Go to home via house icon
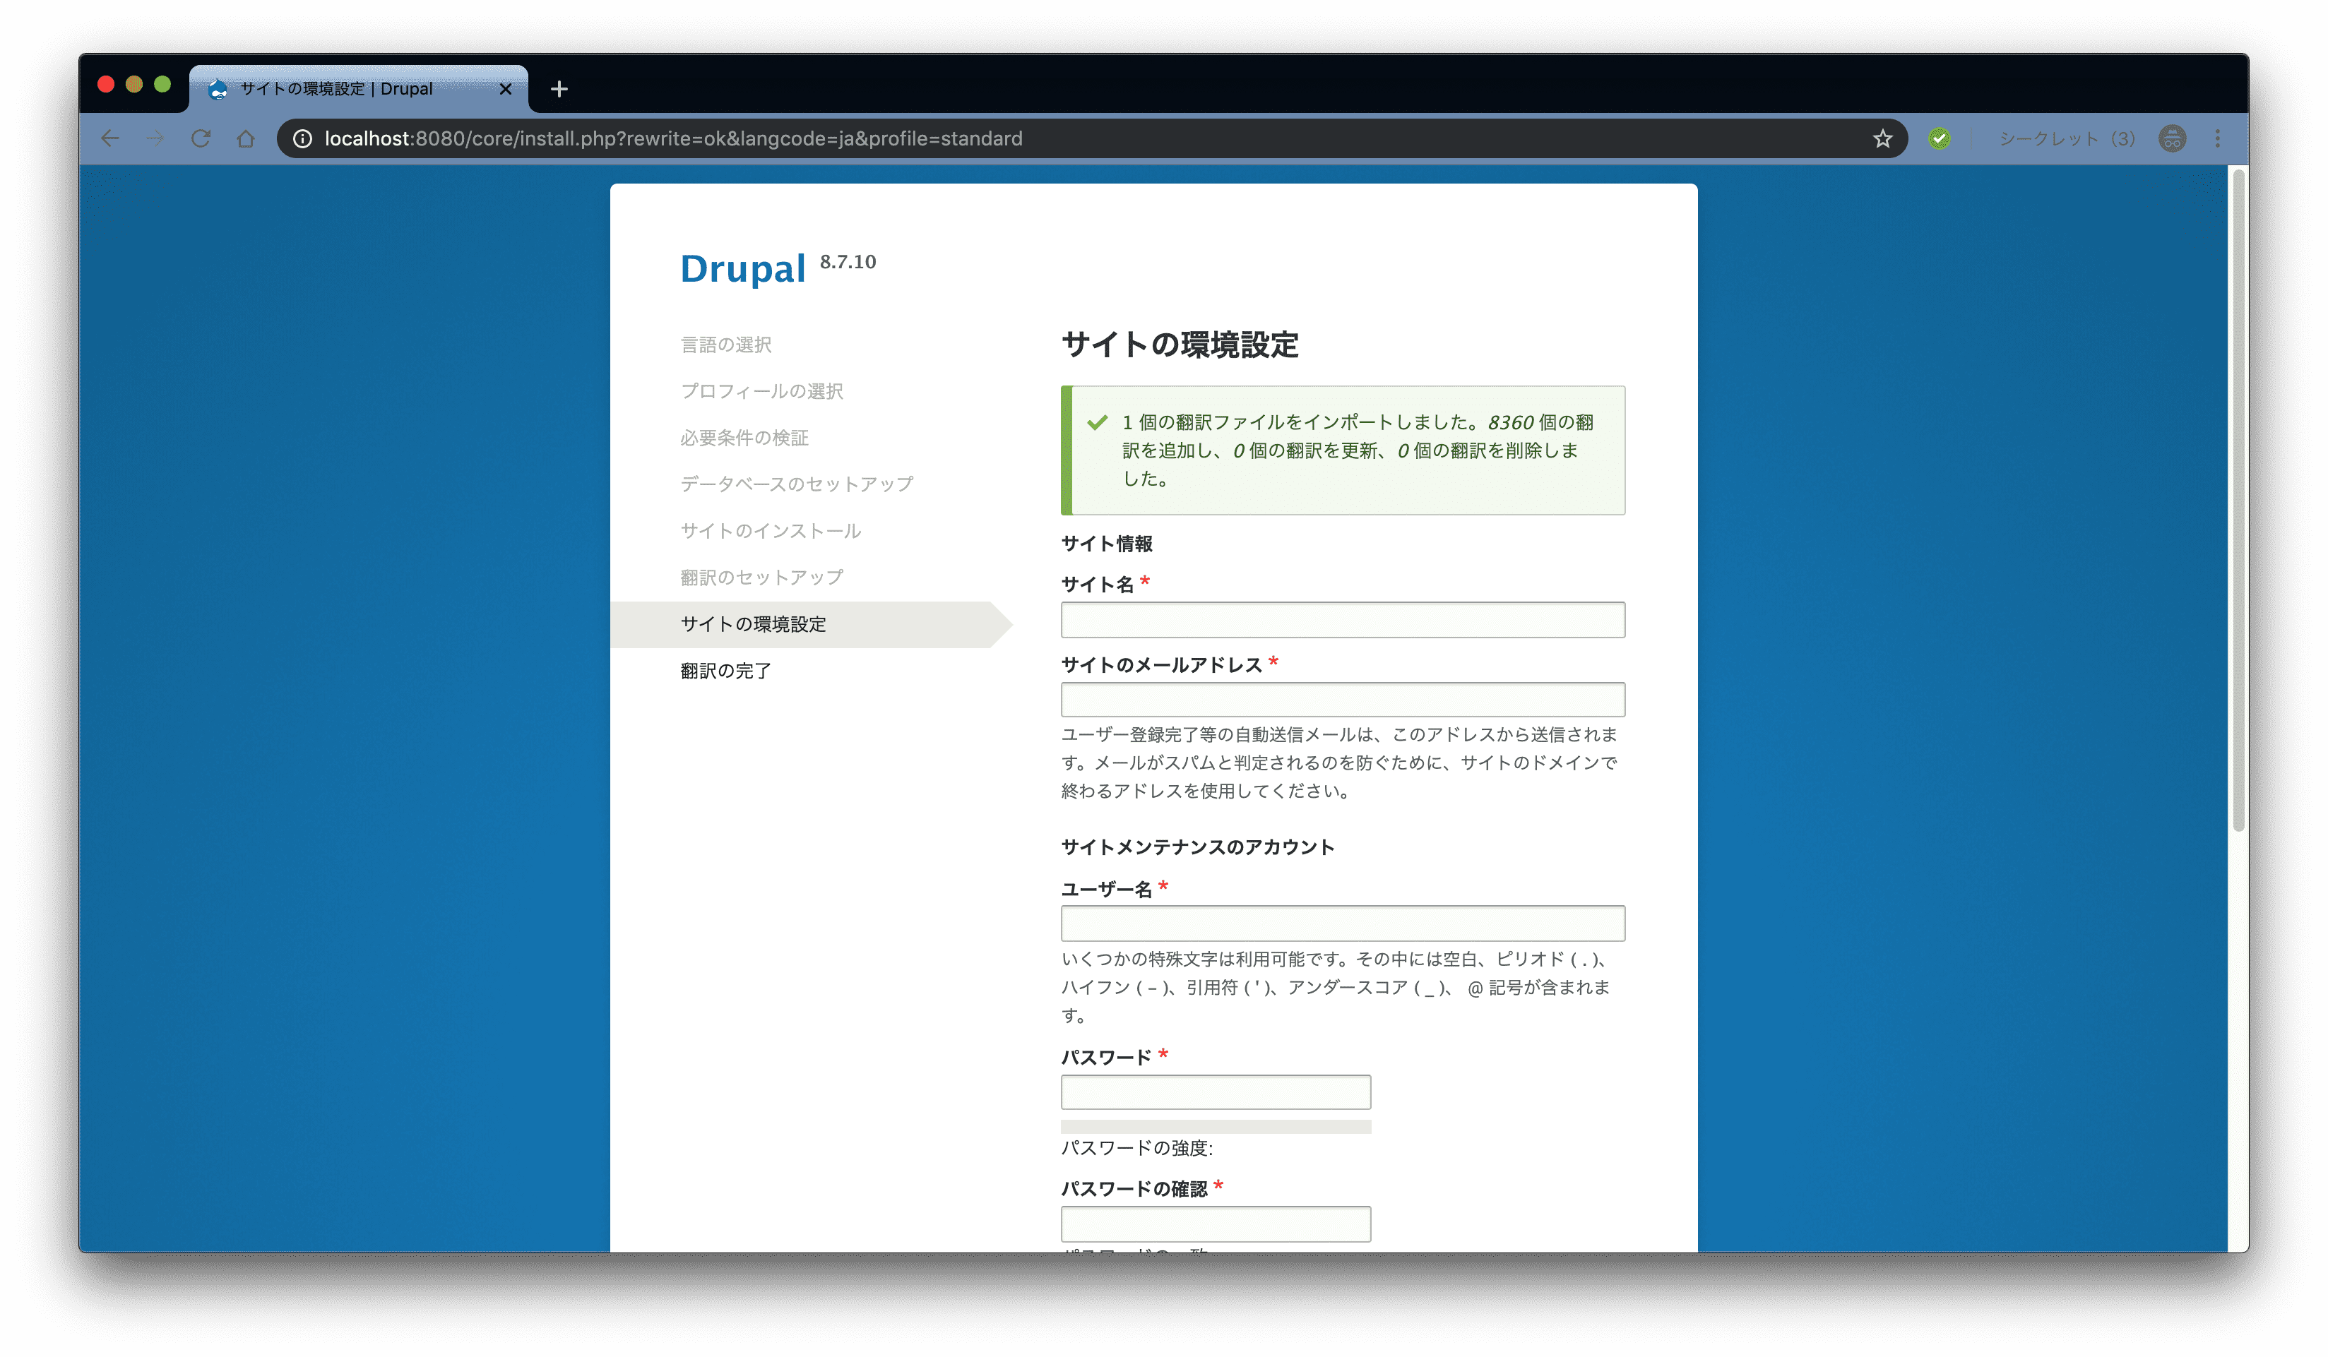This screenshot has height=1357, width=2328. pos(246,138)
